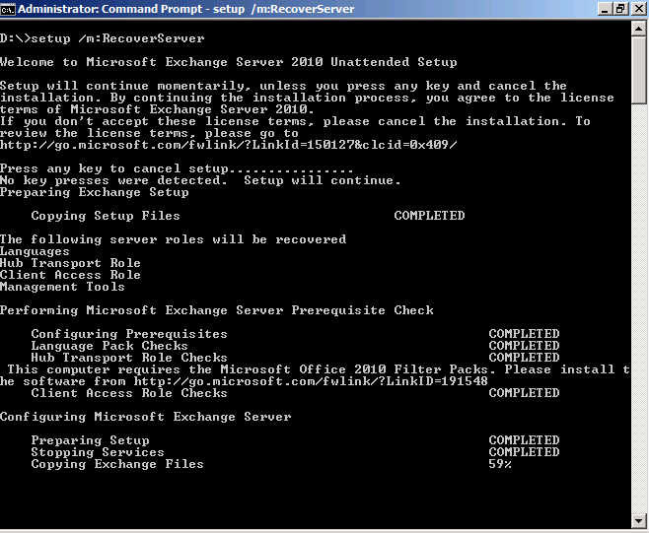
Task: Minimize the Command Prompt window
Action: point(605,9)
